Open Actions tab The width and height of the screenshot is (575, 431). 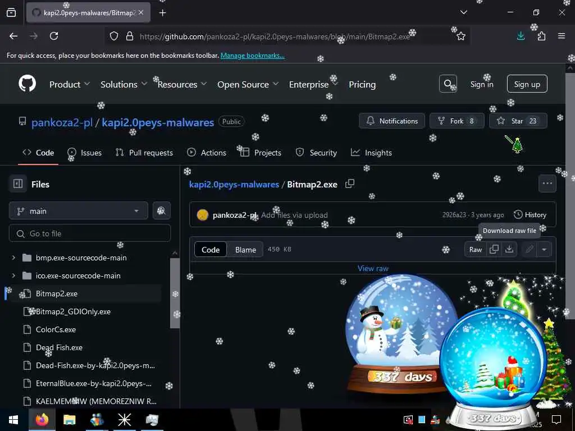pos(207,153)
